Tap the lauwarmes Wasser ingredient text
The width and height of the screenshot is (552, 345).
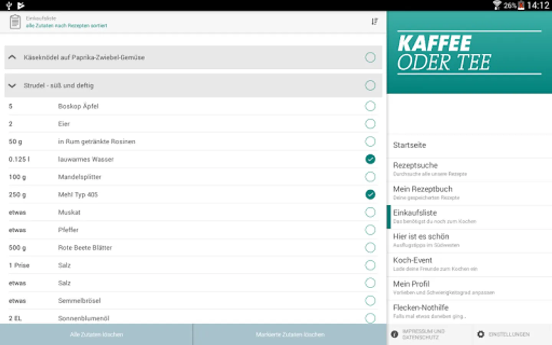(x=86, y=159)
